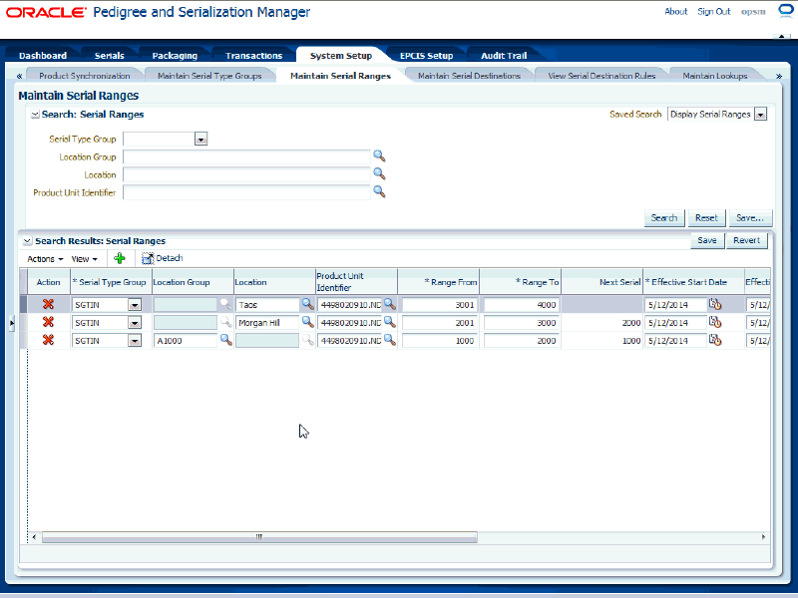Open Serial Type Group dropdown in A1000 row
This screenshot has width=798, height=598.
[x=135, y=340]
